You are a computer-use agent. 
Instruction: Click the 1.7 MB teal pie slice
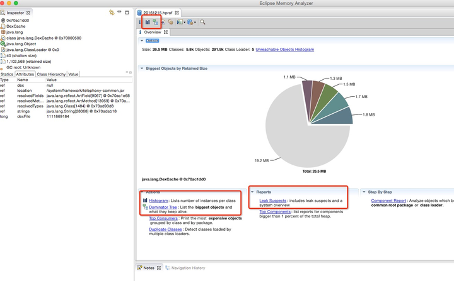coord(335,105)
